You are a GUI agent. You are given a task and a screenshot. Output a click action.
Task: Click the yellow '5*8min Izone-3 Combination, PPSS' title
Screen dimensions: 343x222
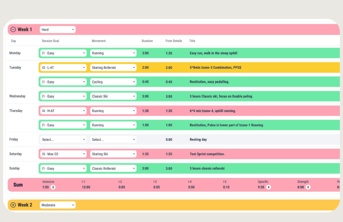(215, 68)
